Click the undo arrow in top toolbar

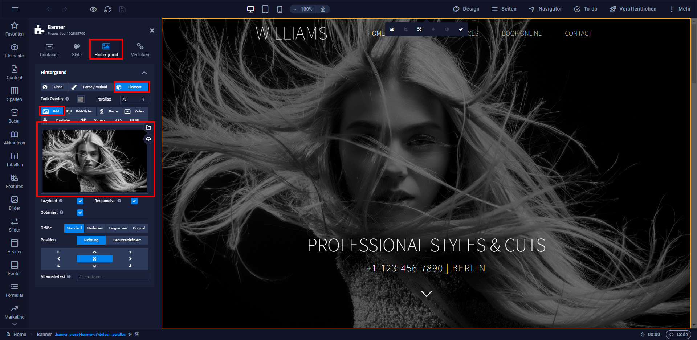[x=50, y=9]
